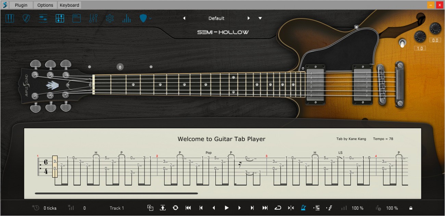Open the Keyboard menu
Image resolution: width=445 pixels, height=216 pixels.
(x=69, y=5)
